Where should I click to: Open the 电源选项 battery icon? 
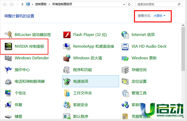(x=67, y=81)
